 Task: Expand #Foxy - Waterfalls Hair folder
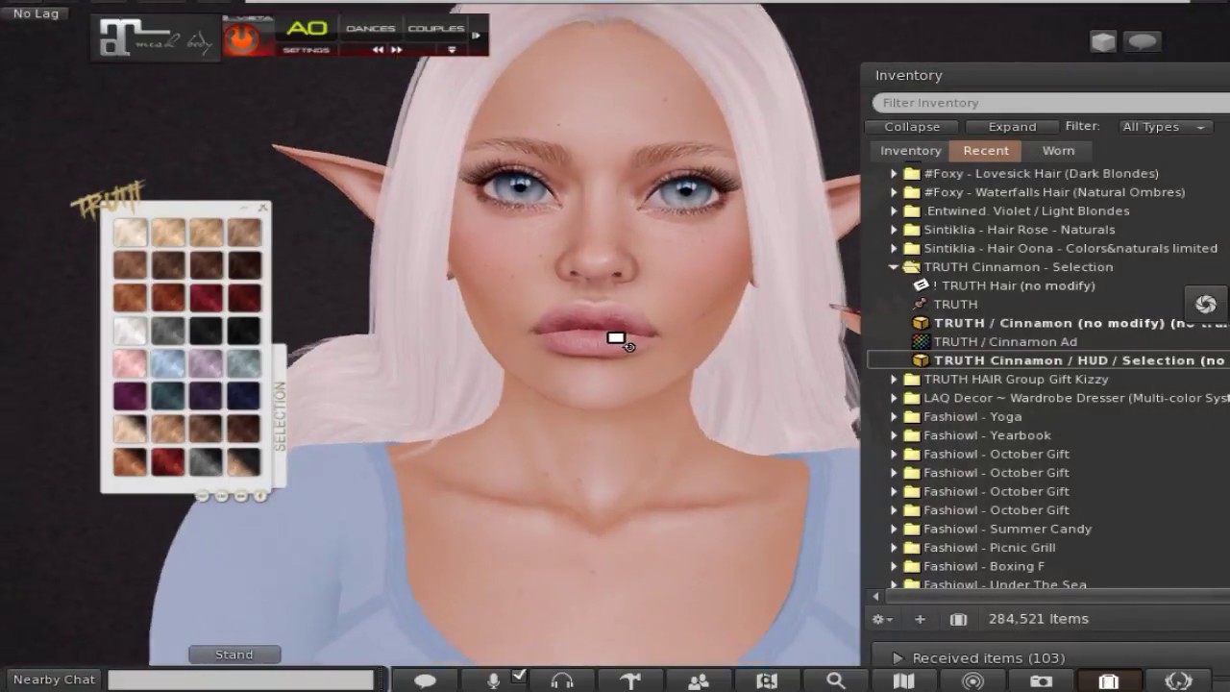point(894,192)
